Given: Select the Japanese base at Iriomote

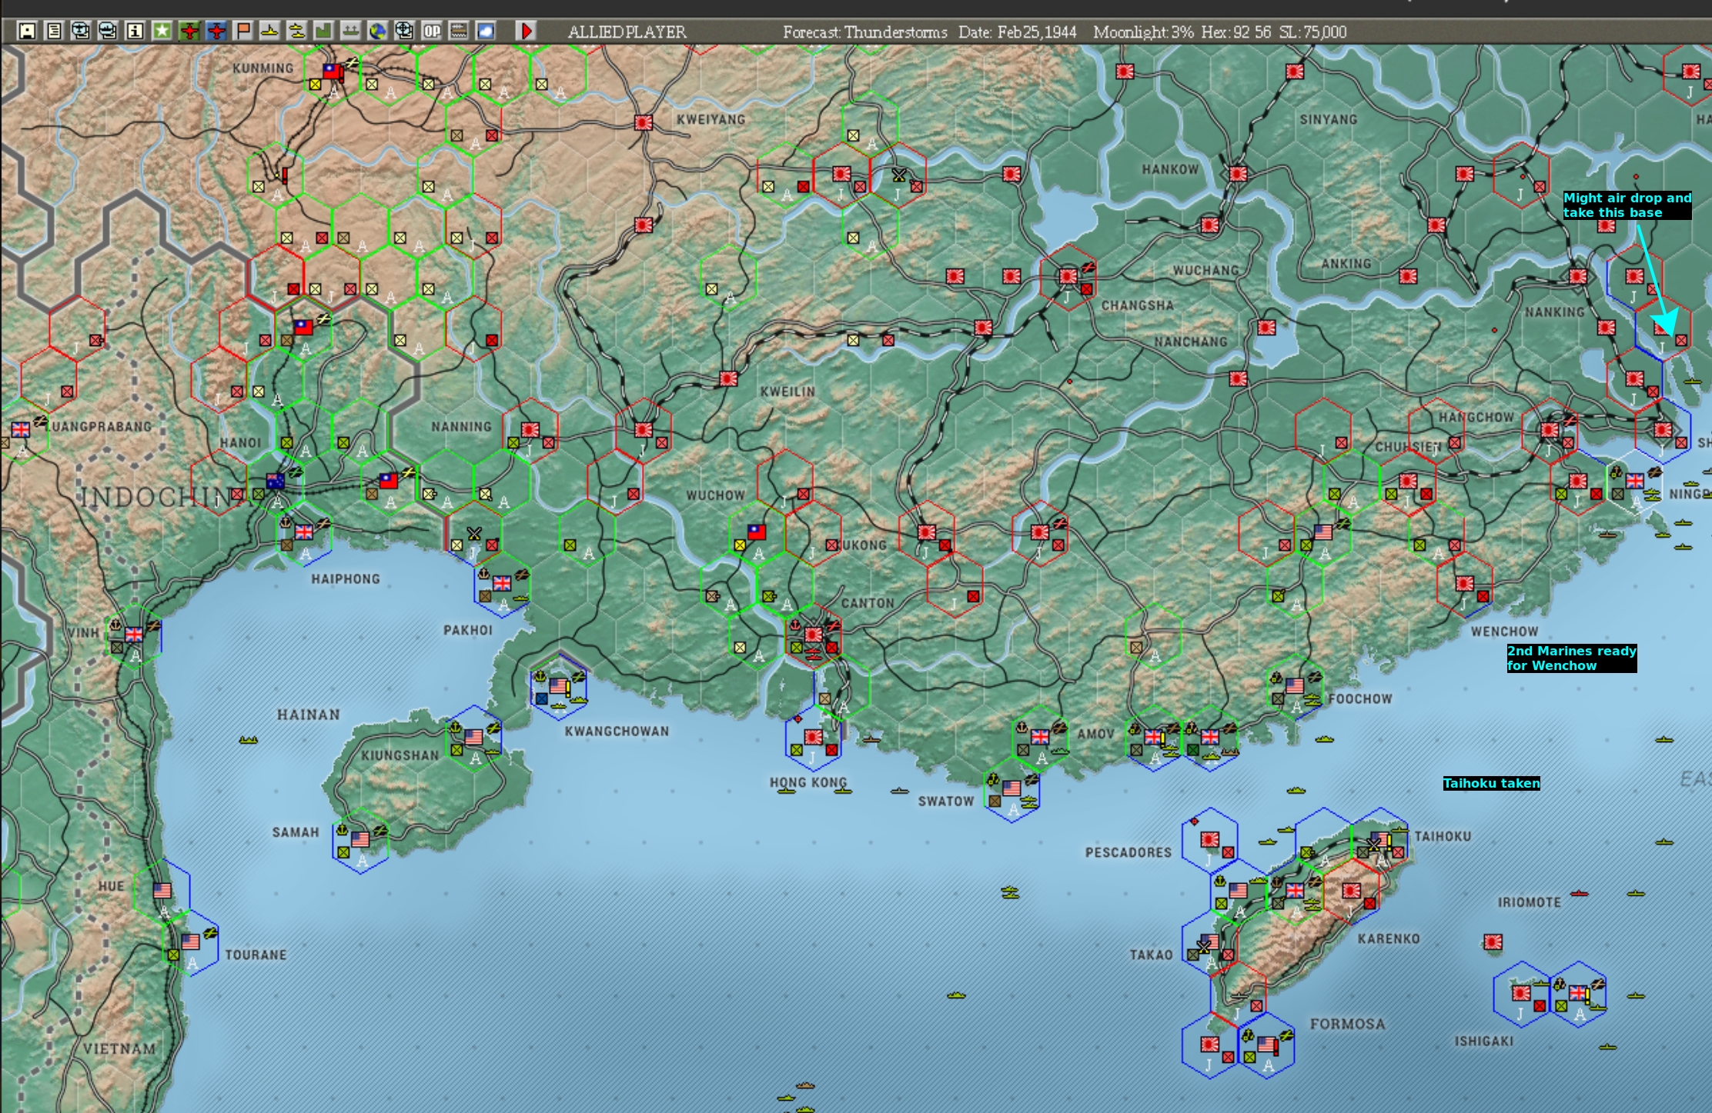Looking at the screenshot, I should [x=1493, y=941].
